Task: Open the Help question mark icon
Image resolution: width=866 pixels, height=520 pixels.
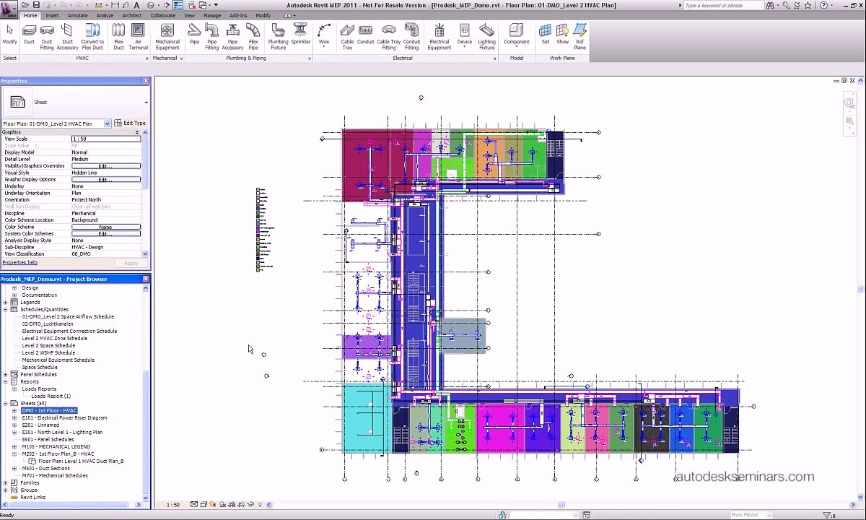Action: [823, 5]
